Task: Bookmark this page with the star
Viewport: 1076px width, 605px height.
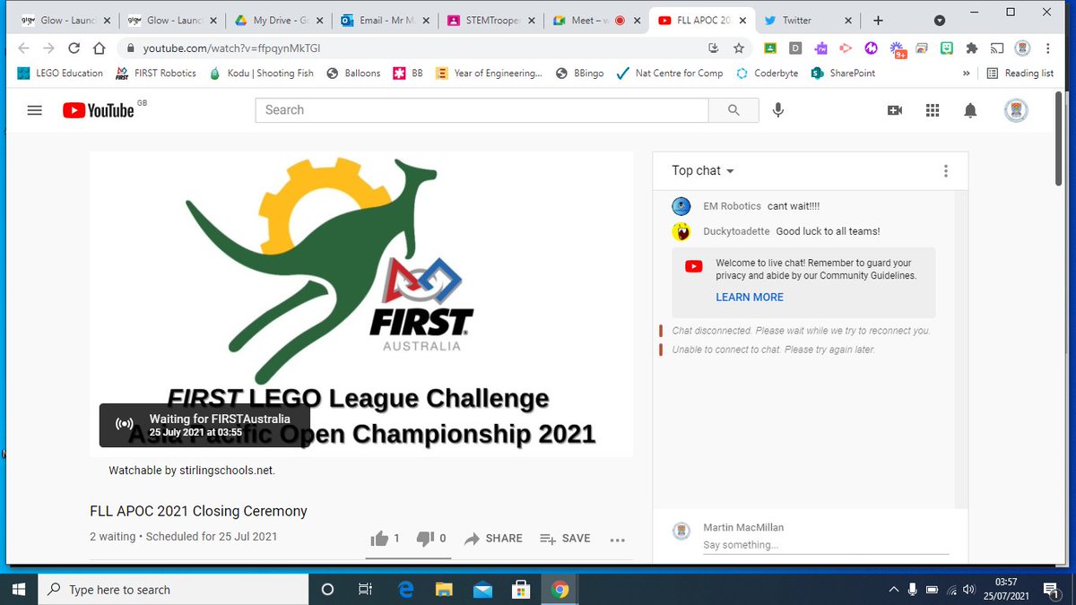Action: 739,48
